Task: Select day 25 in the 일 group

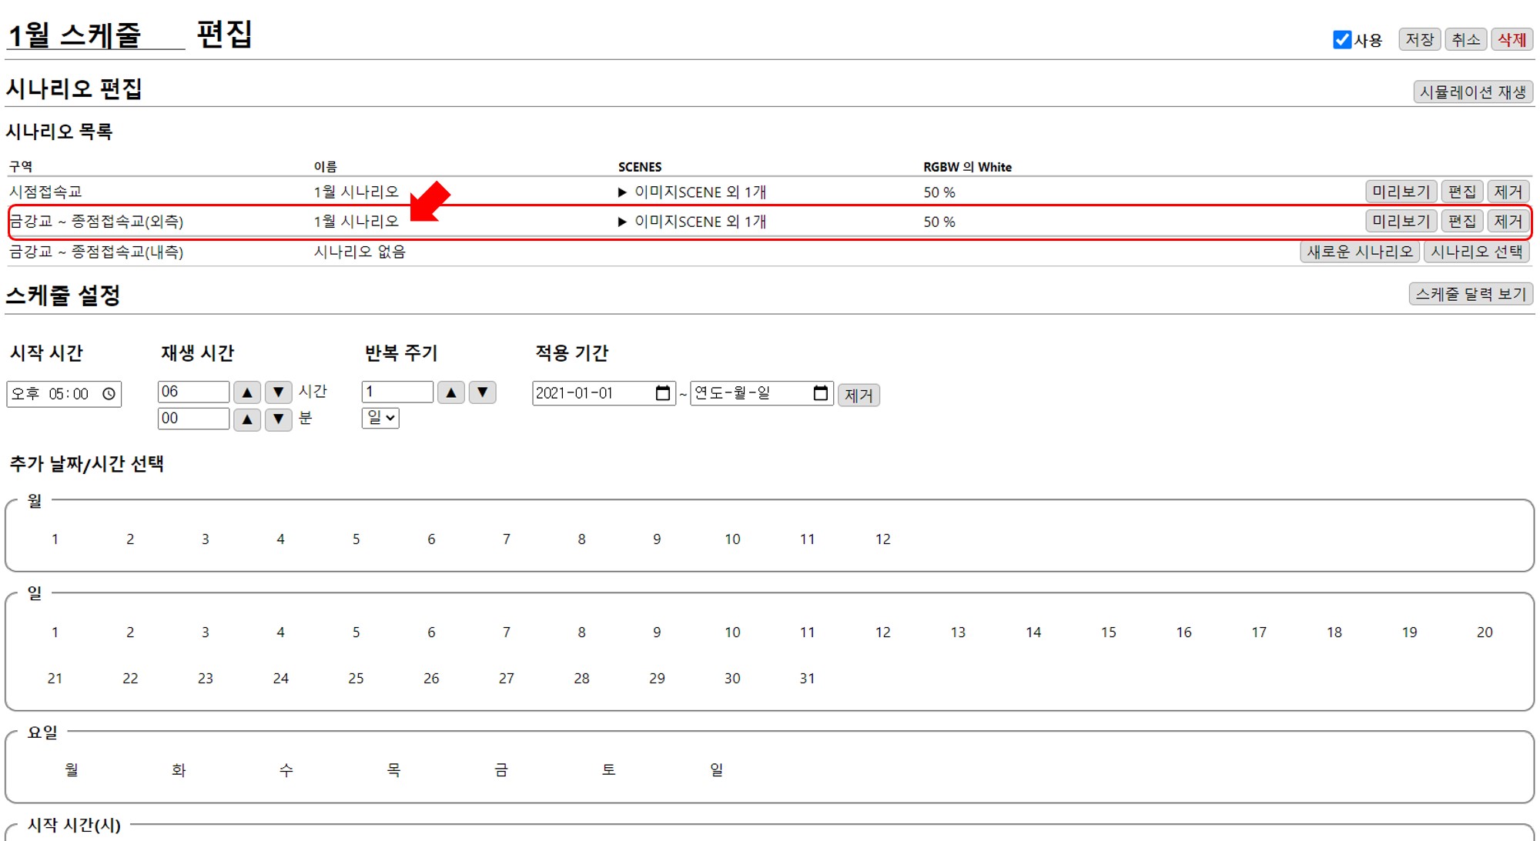Action: (356, 679)
